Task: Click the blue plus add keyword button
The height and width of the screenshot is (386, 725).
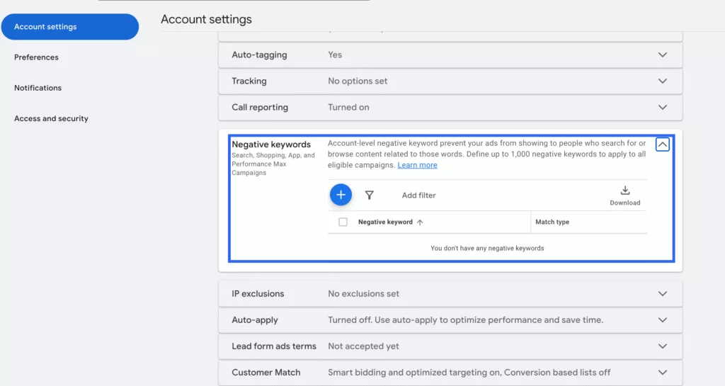Action: [341, 195]
